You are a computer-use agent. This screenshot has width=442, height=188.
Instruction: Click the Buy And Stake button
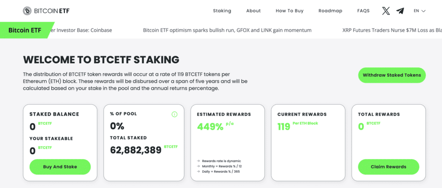60,167
